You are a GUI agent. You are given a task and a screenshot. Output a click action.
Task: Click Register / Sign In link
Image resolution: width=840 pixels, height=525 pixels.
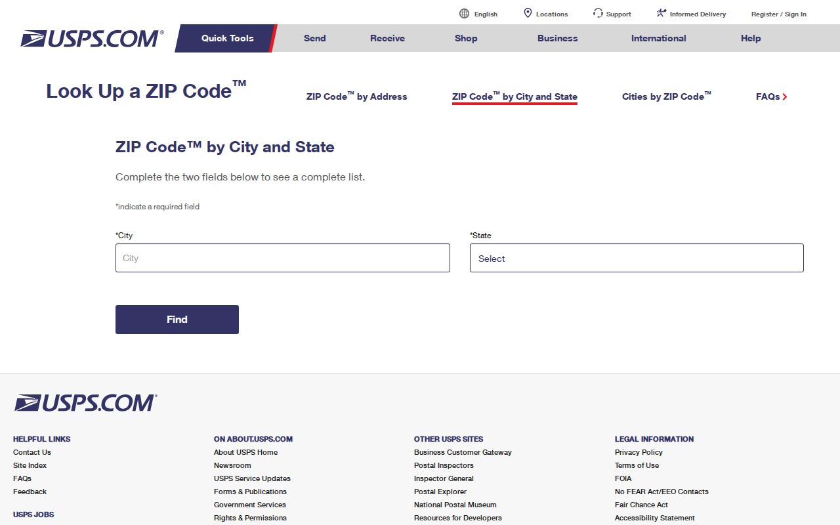coord(779,14)
